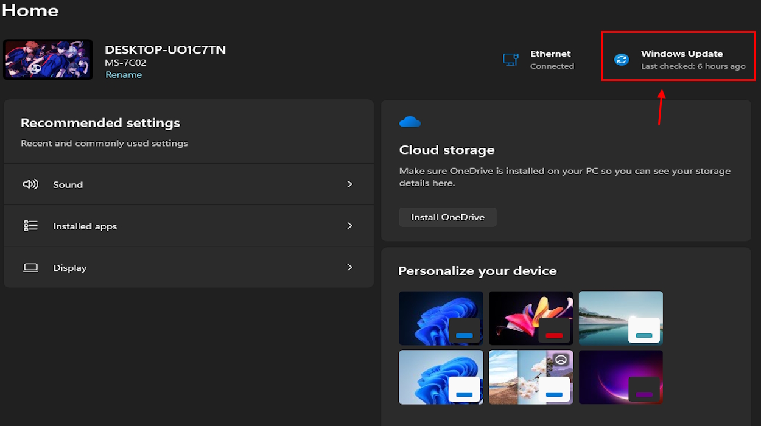The width and height of the screenshot is (761, 426).
Task: Apply the colorful flower theme with red accent
Action: [x=530, y=318]
